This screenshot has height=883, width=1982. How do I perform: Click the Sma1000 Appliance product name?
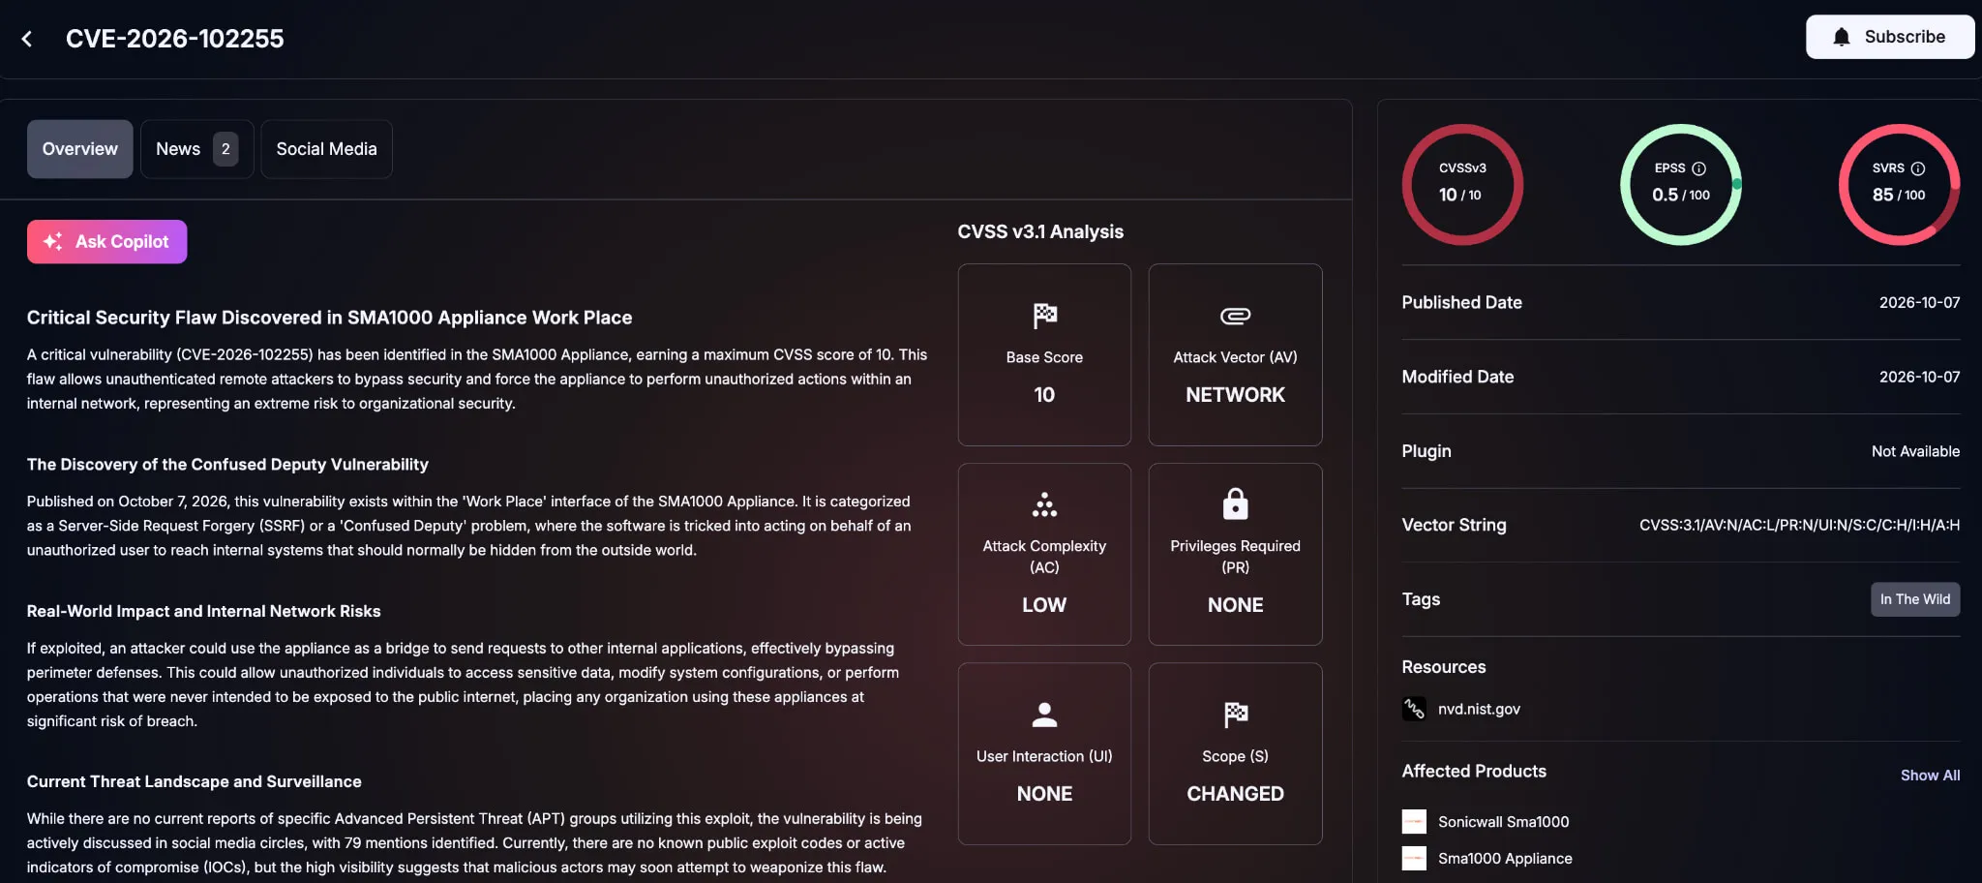1505,859
